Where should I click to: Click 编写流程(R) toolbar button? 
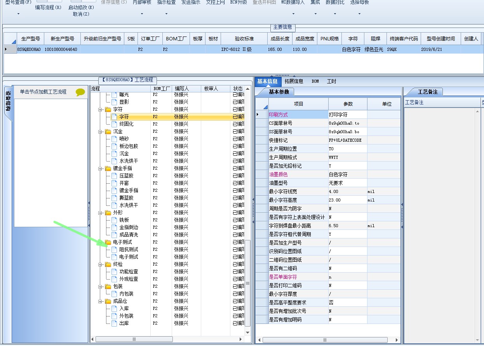tap(48, 7)
